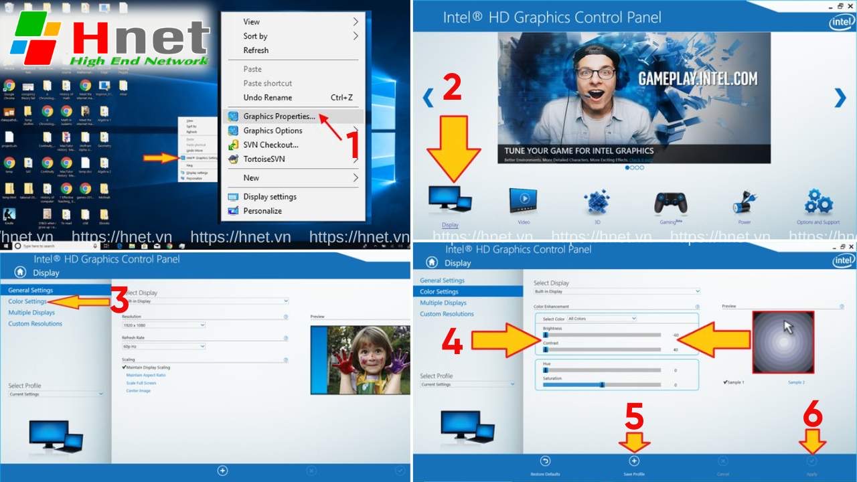Open the Resolution 1920 x 1080 dropdown

(163, 325)
